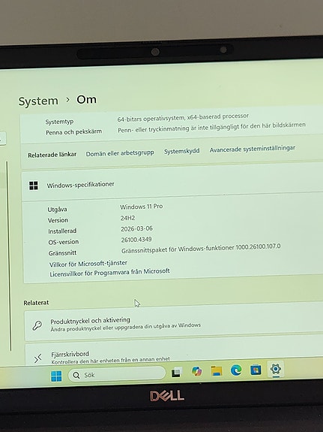Image resolution: width=323 pixels, height=432 pixels.
Task: Select the Windows 11 Pro edition text
Action: point(142,207)
